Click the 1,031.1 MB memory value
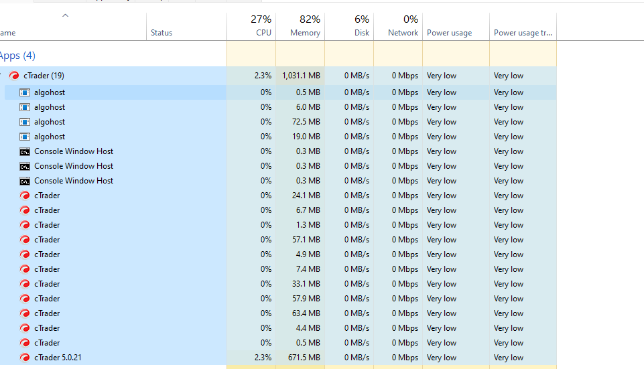The height and width of the screenshot is (369, 644). click(x=301, y=76)
